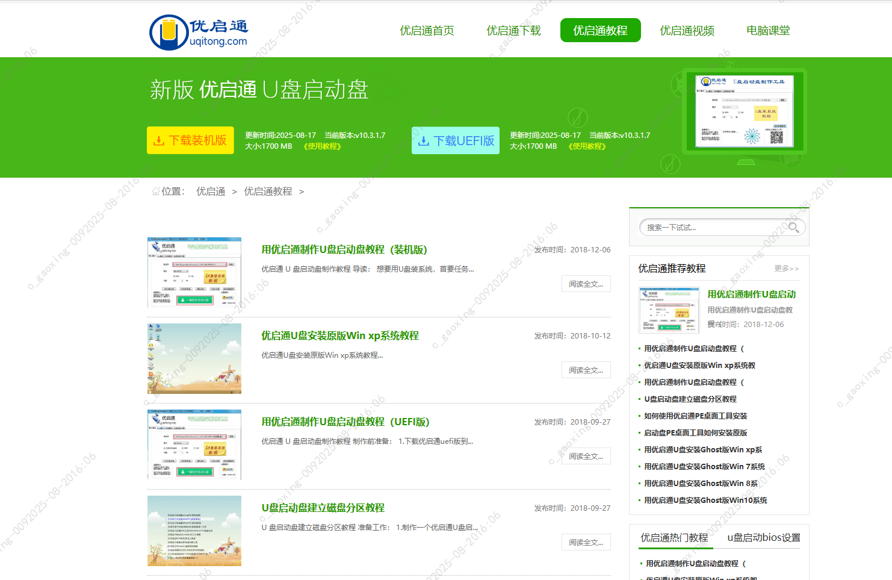The height and width of the screenshot is (580, 892).
Task: Click the search magnifier icon
Action: (x=793, y=227)
